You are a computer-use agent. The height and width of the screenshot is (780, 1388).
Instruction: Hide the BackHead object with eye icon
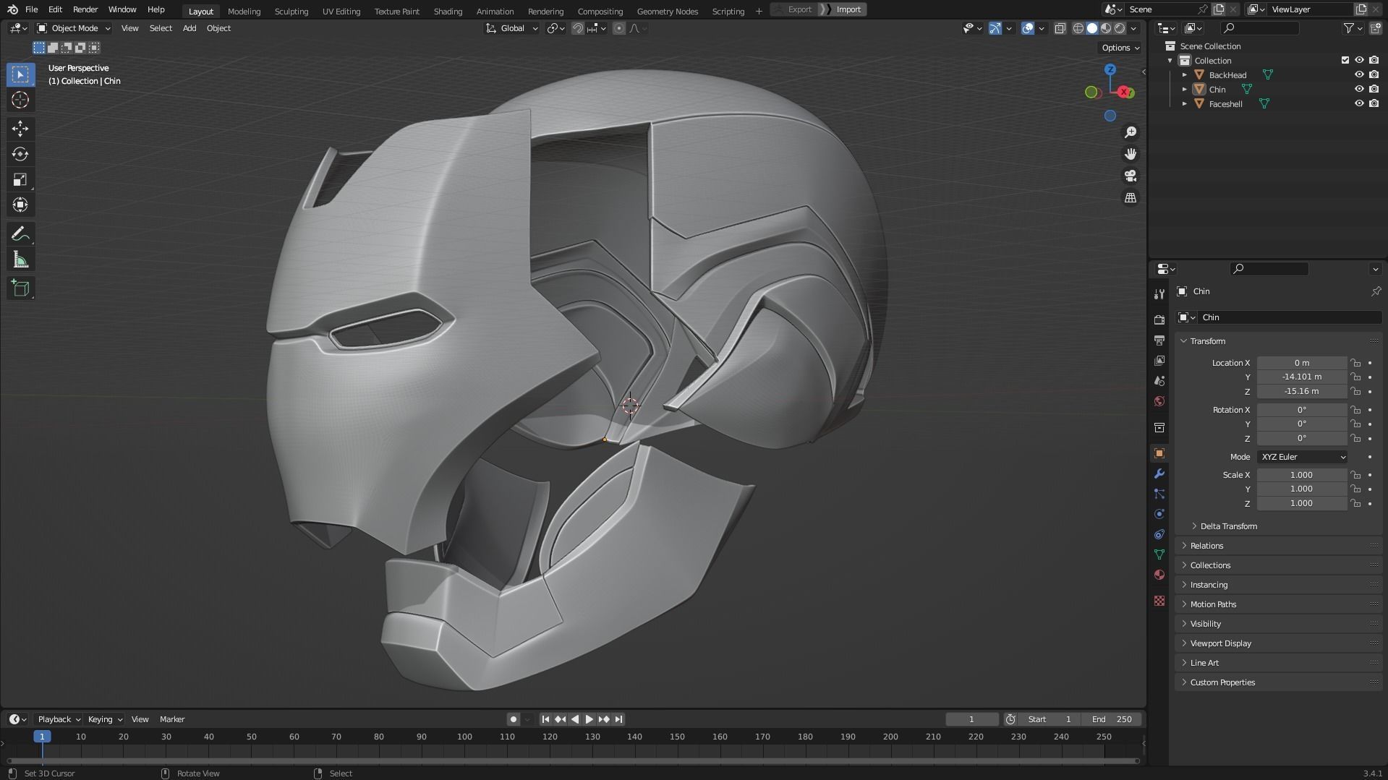tap(1359, 74)
